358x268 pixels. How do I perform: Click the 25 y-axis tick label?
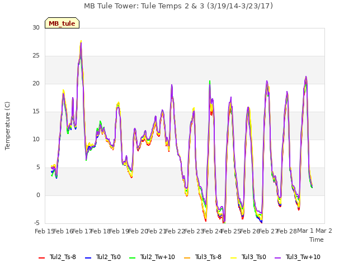[x=36, y=56]
